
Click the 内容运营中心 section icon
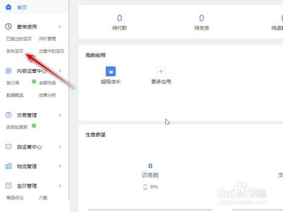point(8,71)
